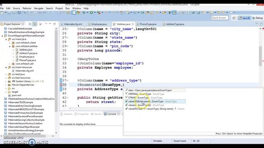The height and width of the screenshot is (148, 264).
Task: Expand the com.infotech.util package
Action: (x=9, y=64)
